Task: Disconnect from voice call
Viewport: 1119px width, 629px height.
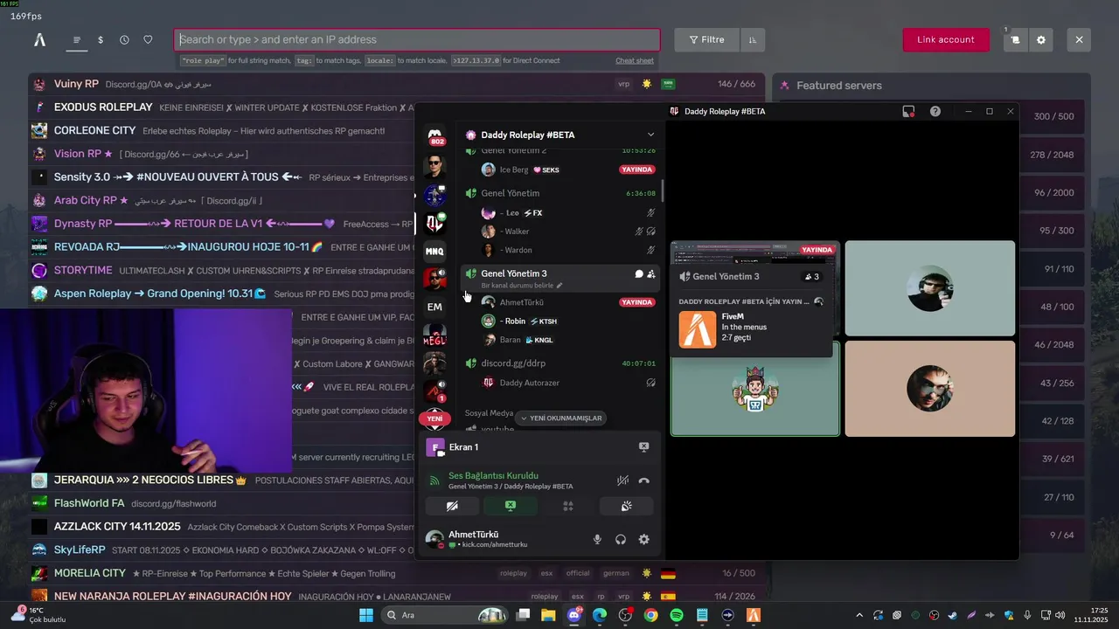Action: 644,480
